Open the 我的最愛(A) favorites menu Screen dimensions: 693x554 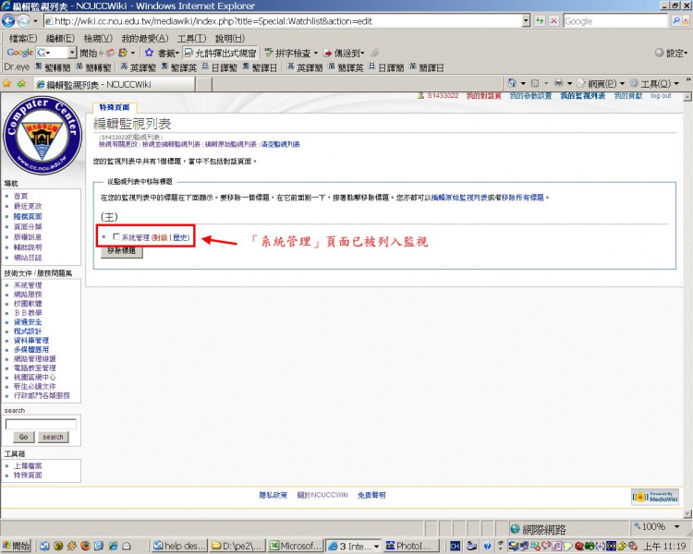click(x=144, y=38)
